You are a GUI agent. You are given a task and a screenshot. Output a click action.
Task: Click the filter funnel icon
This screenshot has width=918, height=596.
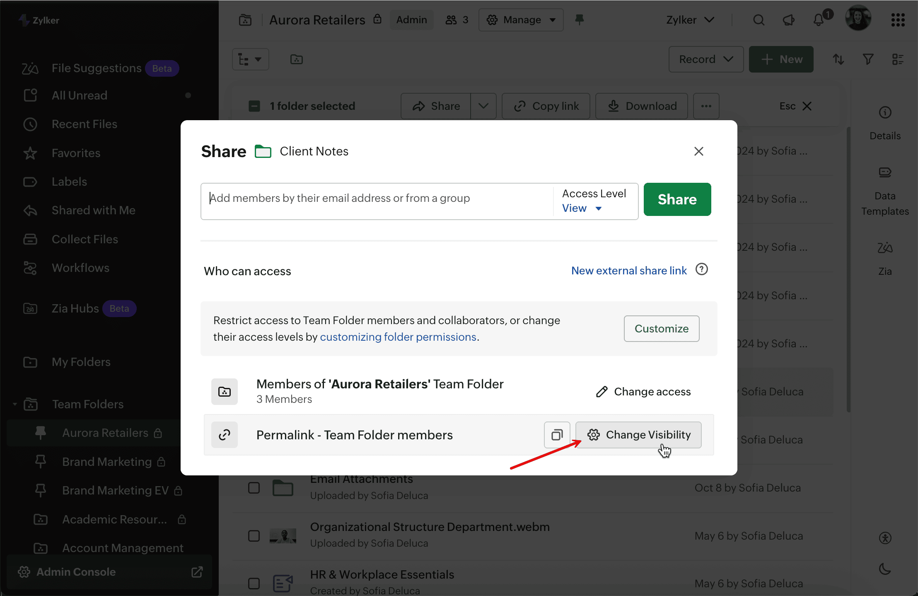(x=868, y=59)
